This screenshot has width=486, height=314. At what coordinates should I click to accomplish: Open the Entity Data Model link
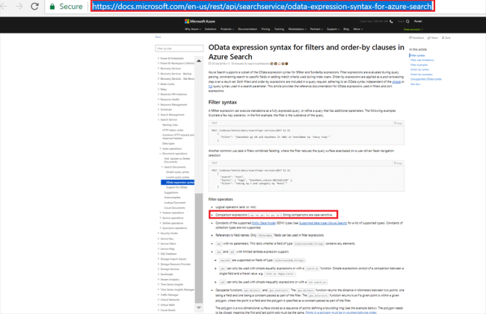point(264,223)
